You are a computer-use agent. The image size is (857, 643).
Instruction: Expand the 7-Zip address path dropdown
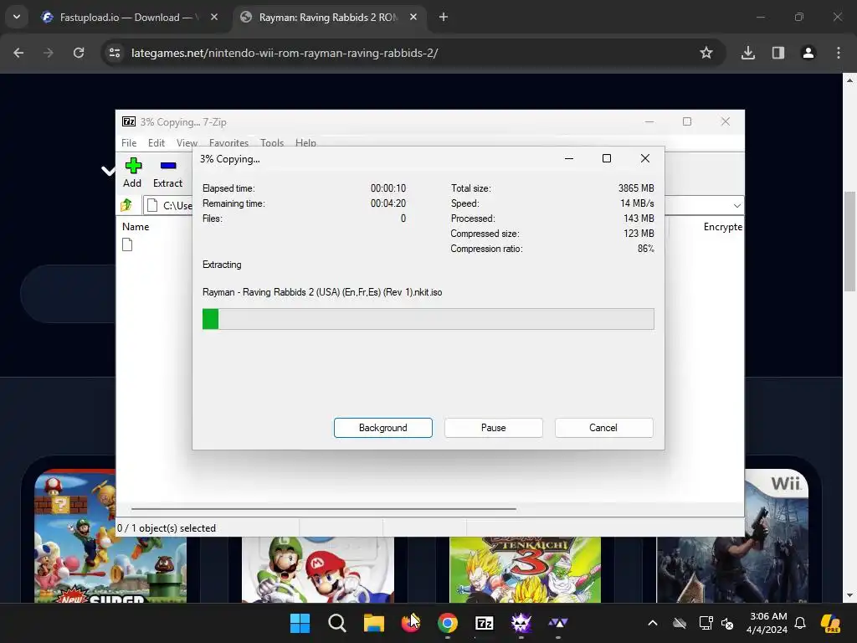click(736, 206)
